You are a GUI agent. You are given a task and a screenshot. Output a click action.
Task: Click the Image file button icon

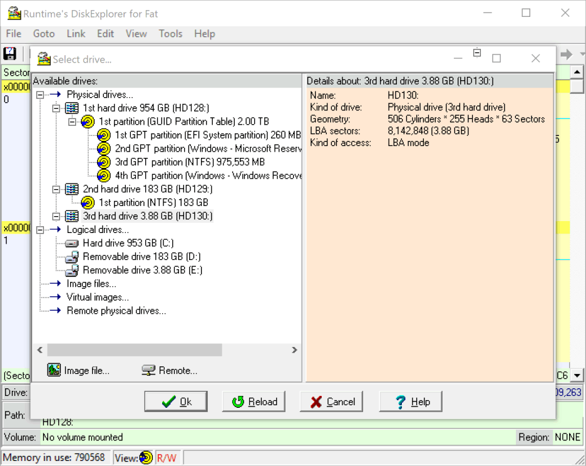54,370
